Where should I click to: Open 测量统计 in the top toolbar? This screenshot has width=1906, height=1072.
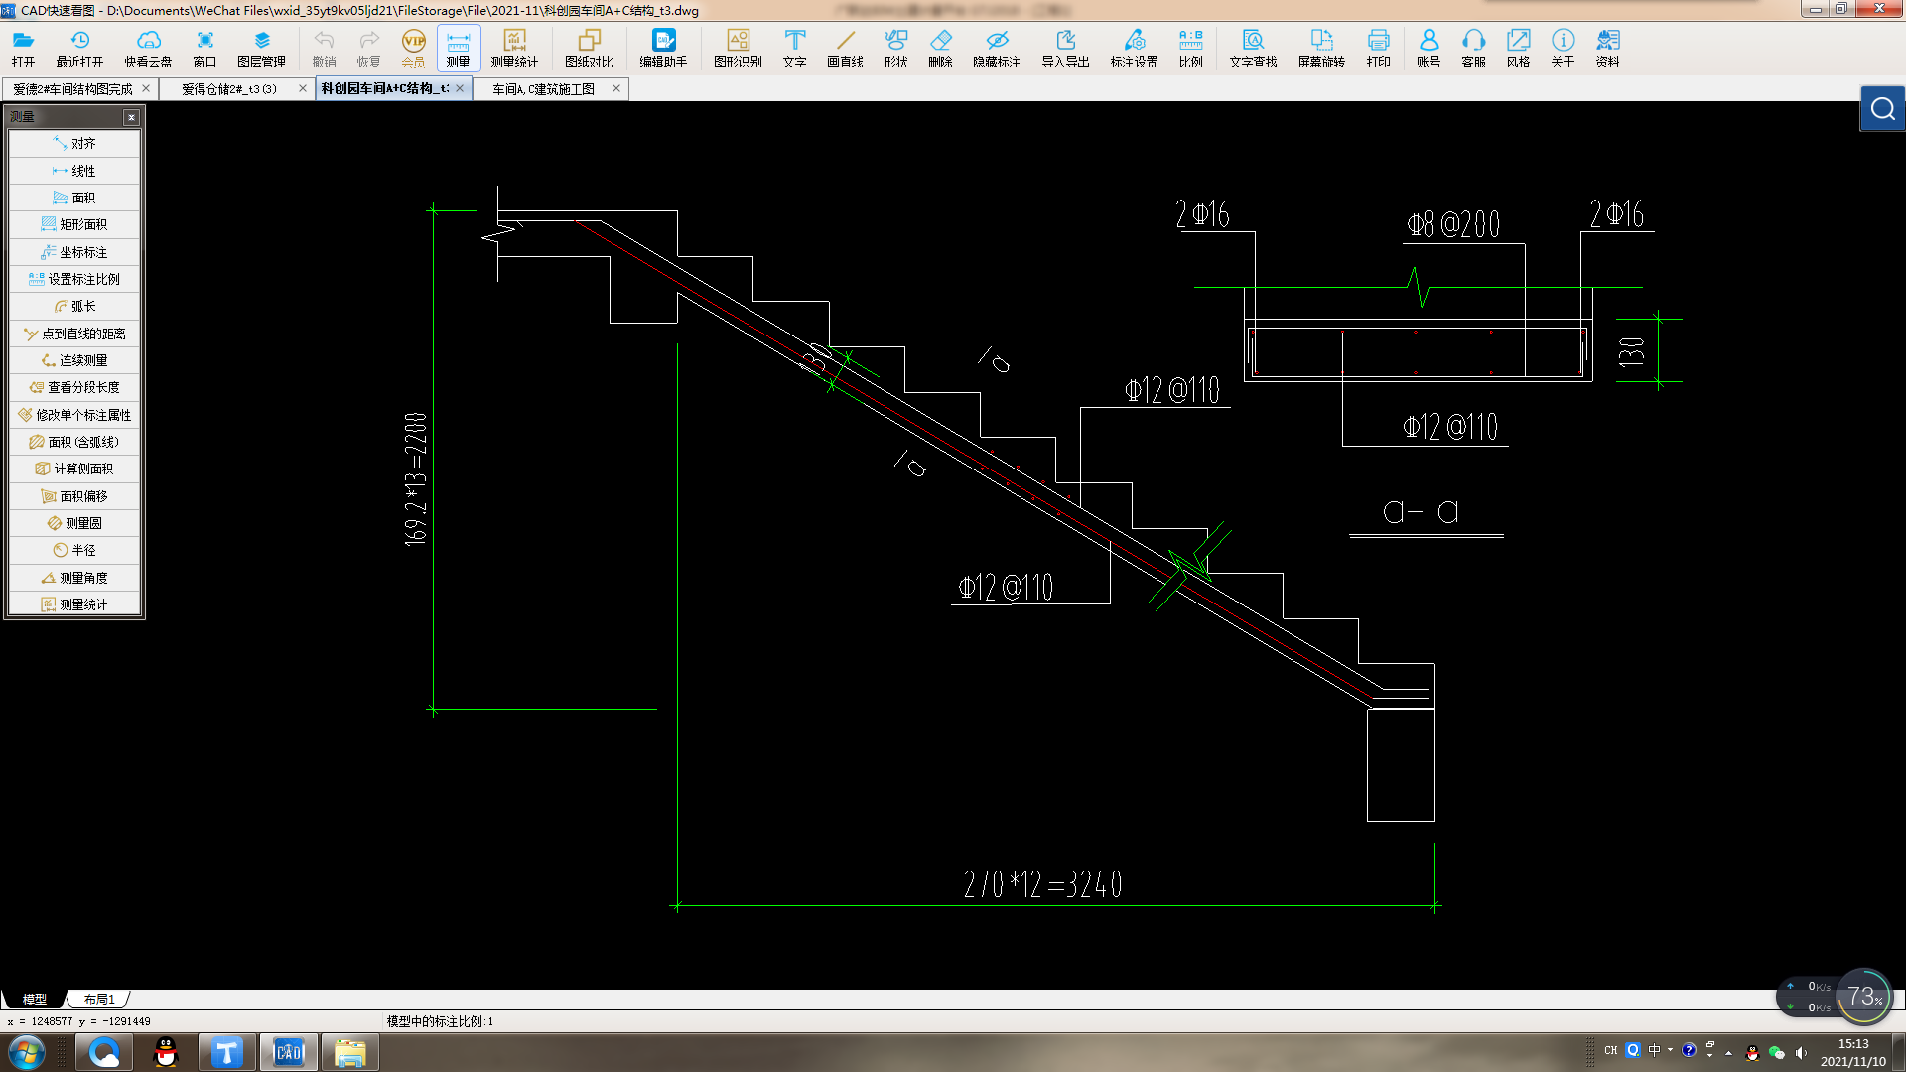pos(514,49)
